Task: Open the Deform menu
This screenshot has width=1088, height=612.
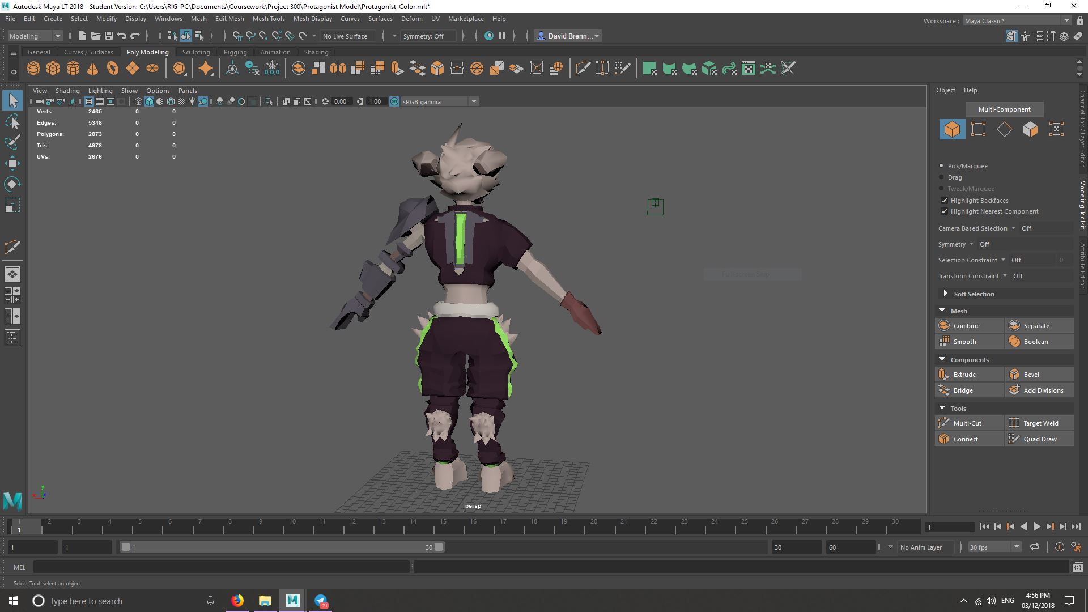Action: click(x=412, y=19)
